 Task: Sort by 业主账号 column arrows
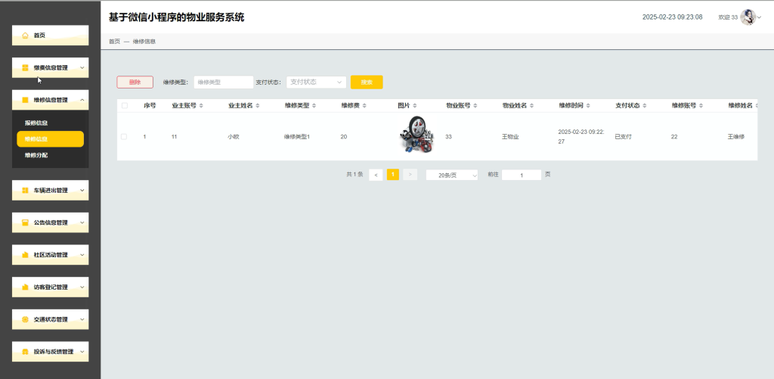(201, 106)
